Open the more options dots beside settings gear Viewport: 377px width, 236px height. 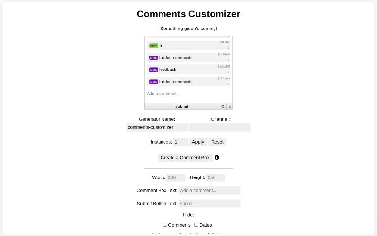tap(230, 106)
